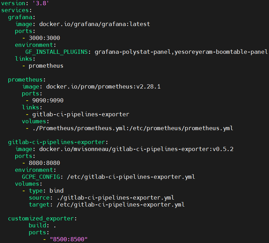
Task: Click the 3000:3000 port mapping
Action: coord(44,38)
